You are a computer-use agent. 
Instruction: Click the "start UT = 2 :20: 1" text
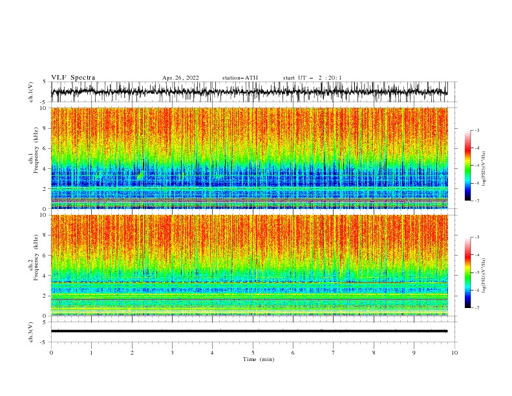(x=312, y=78)
